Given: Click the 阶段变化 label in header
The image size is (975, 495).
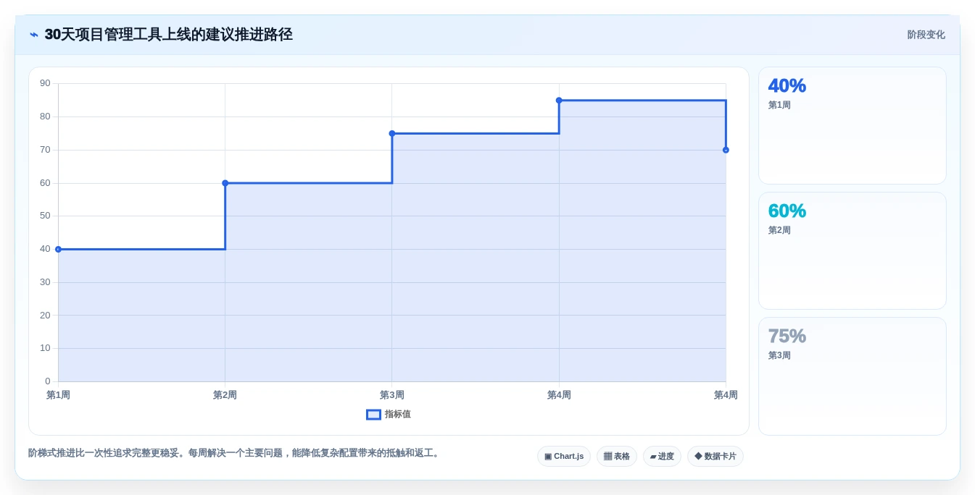Looking at the screenshot, I should pos(926,35).
